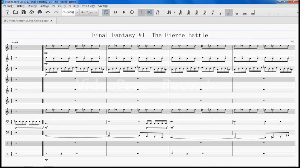The image size is (300, 168).
Task: Select the quarter note duration
Action: pyautogui.click(x=221, y=12)
